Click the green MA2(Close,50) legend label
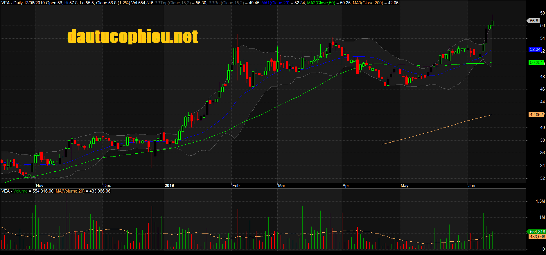This screenshot has width=546, height=255. pos(321,3)
